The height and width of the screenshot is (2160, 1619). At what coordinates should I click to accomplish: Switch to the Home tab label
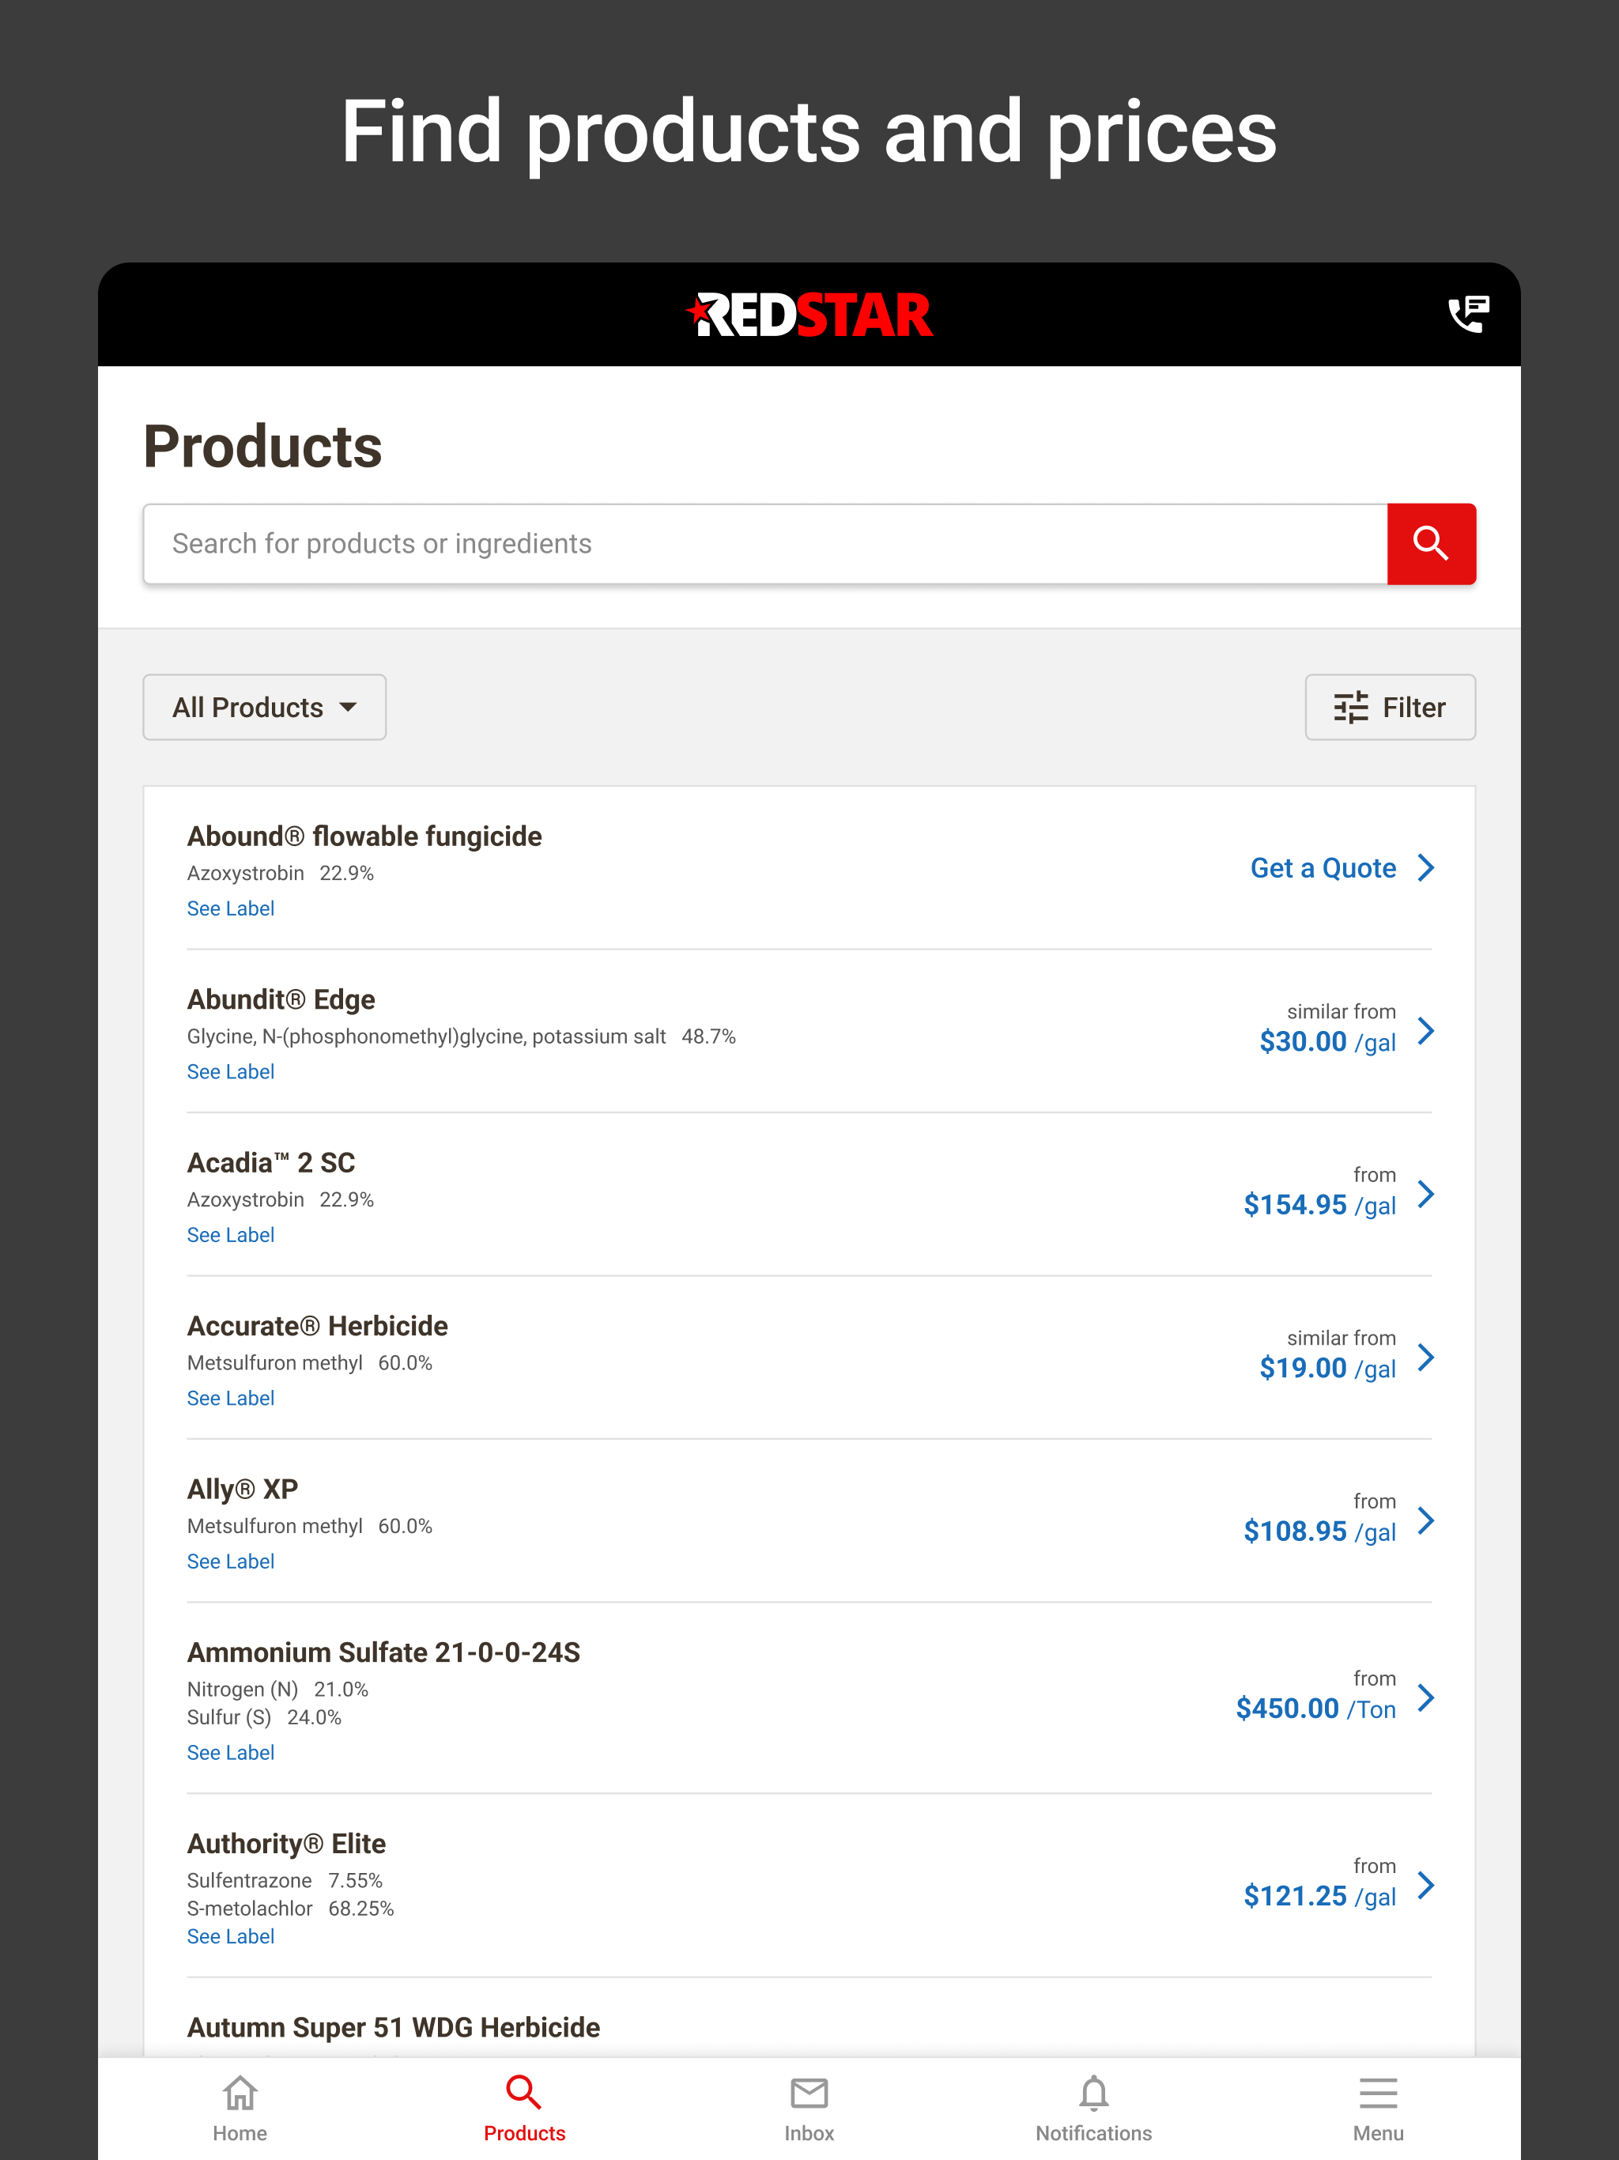[240, 2132]
